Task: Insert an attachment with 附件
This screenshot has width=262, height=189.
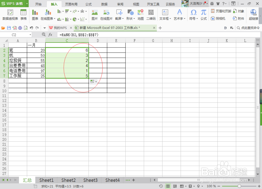Action: (x=239, y=18)
